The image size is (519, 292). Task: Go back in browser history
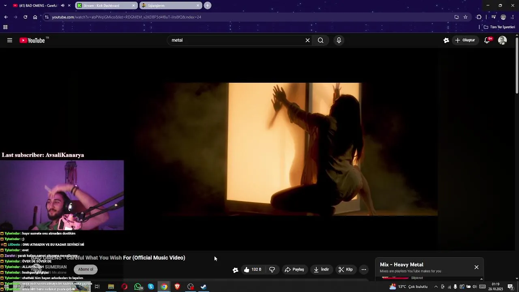(x=6, y=17)
